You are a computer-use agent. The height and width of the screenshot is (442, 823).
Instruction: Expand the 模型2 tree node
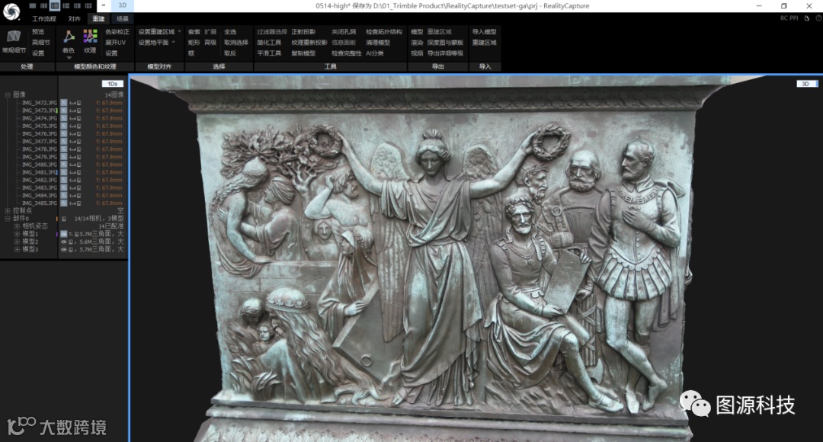tap(17, 242)
